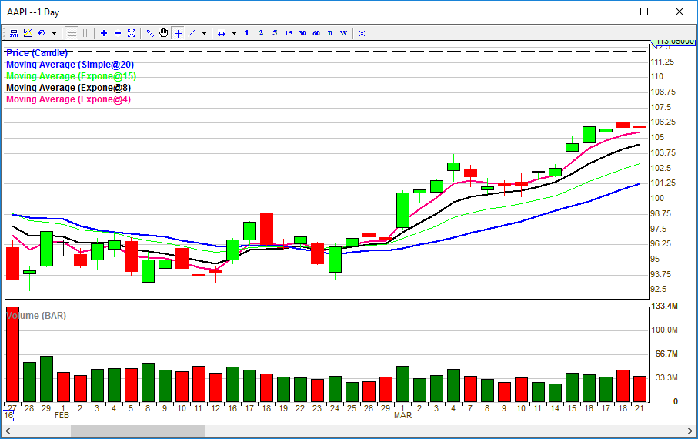Toggle the crosshair cursor tool
Screen dimensions: 698x439
click(178, 33)
